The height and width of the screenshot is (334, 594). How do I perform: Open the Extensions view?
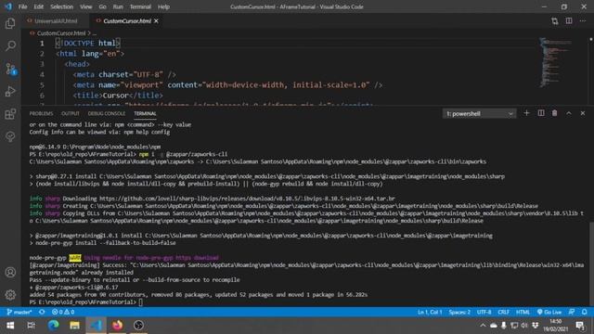10,113
